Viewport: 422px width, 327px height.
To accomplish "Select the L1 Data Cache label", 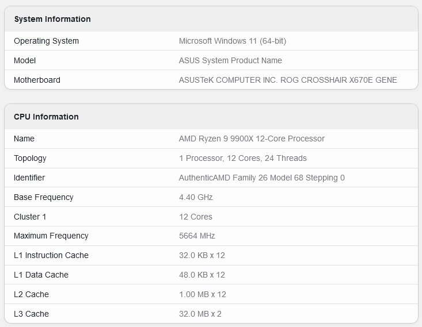I will click(x=41, y=275).
